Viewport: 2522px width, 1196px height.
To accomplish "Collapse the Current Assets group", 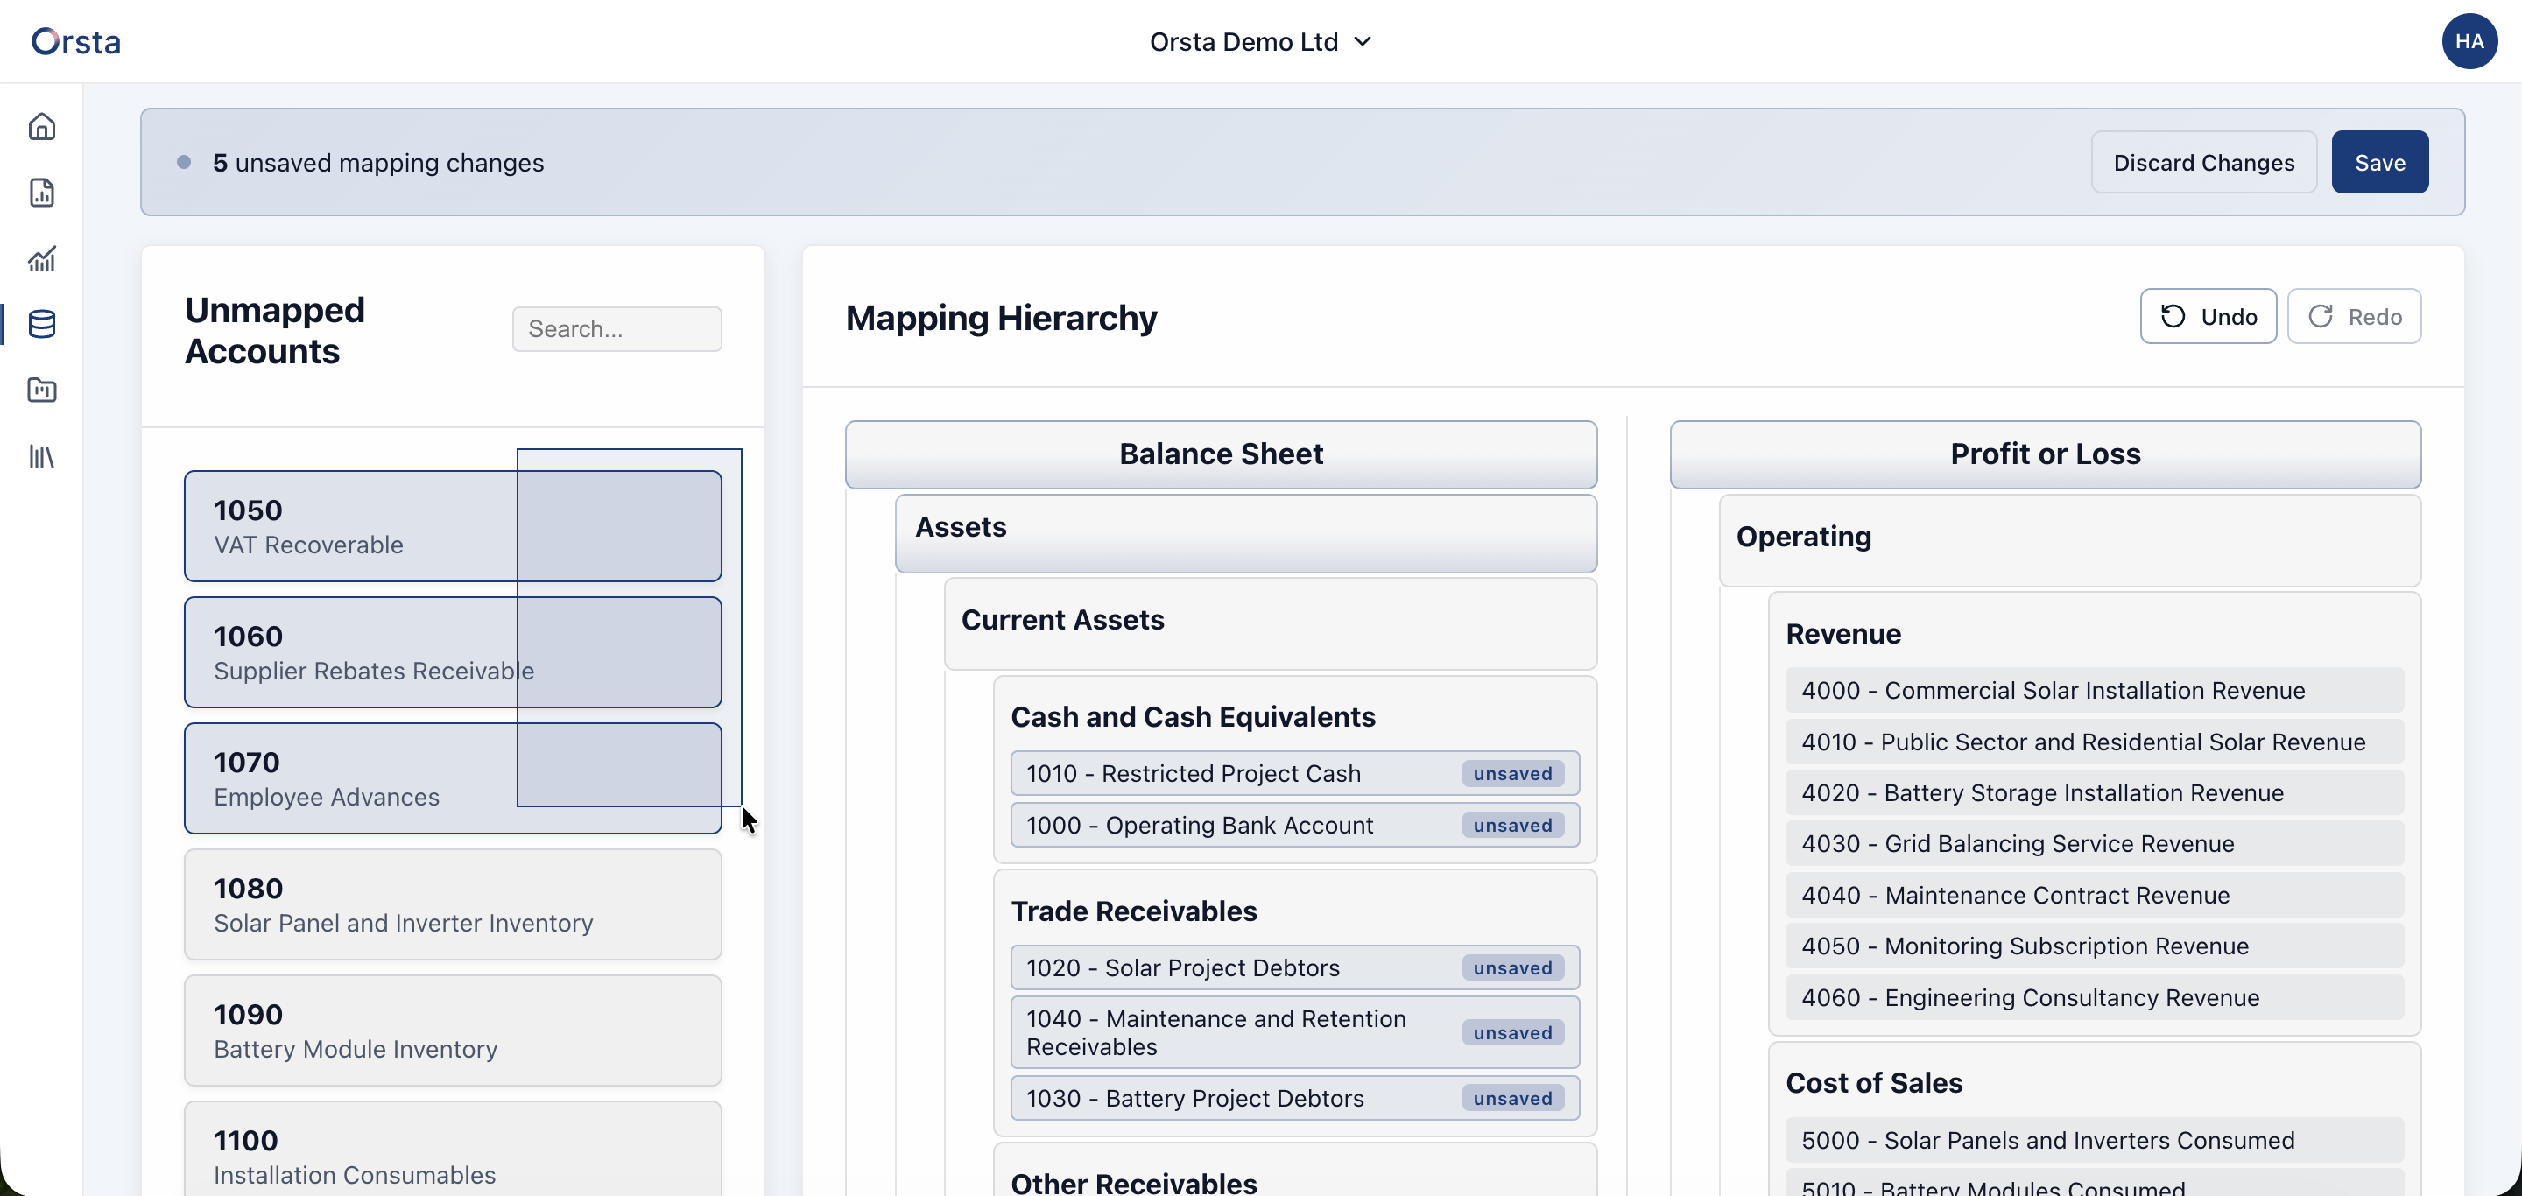I will [x=1270, y=623].
